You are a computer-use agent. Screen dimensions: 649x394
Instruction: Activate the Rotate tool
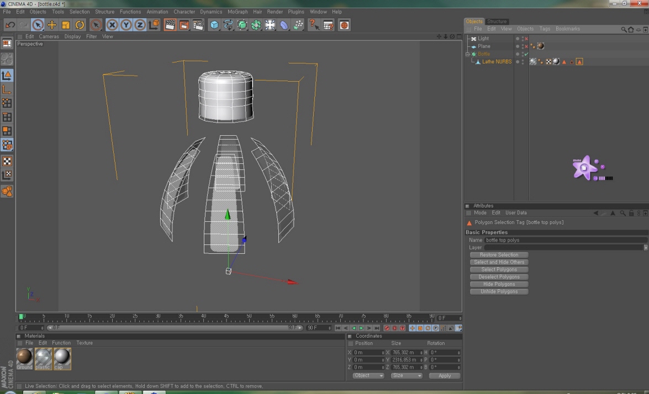click(x=80, y=25)
